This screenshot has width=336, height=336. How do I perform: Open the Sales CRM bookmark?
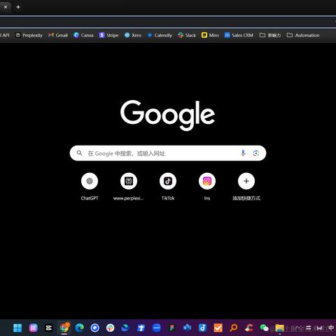coord(239,35)
